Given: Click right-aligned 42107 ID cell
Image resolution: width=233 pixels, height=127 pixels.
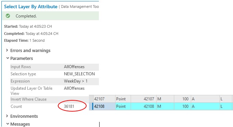Looking at the screenshot, I should tap(143, 99).
